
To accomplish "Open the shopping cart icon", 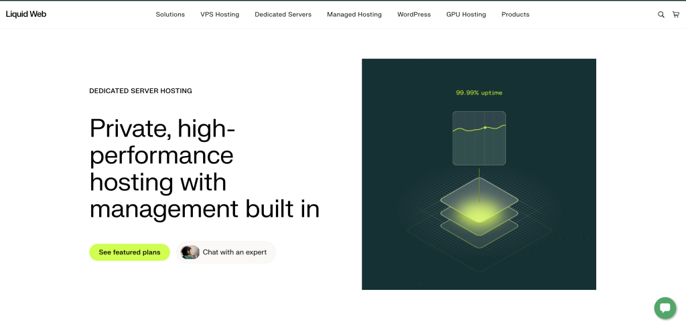I will [x=675, y=15].
